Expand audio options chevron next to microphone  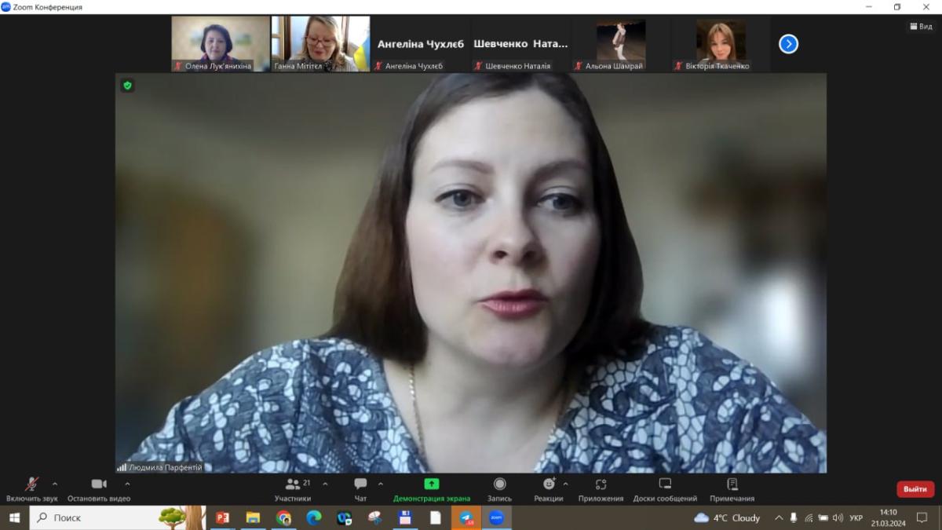pos(54,484)
